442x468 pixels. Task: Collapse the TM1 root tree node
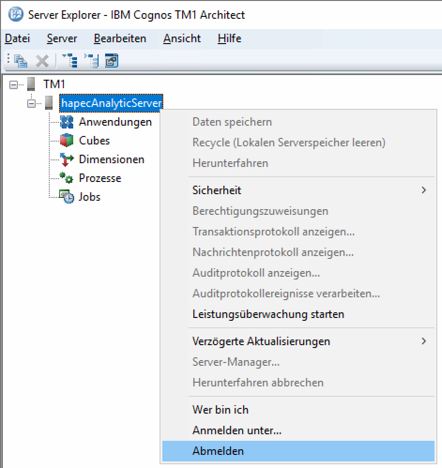pyautogui.click(x=14, y=85)
